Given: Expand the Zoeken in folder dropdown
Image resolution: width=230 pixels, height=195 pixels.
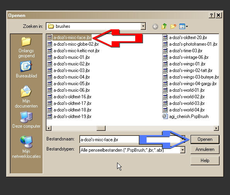Looking at the screenshot, I should [x=143, y=26].
